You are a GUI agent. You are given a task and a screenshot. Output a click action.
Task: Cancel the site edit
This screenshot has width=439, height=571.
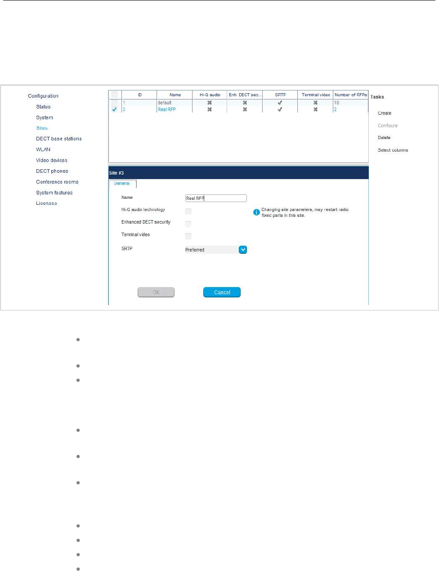pos(222,292)
